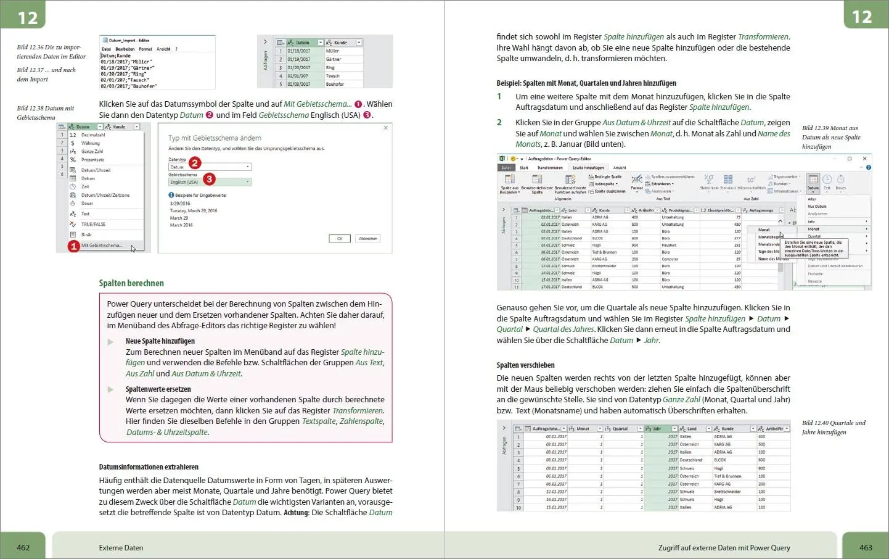
Task: Select TRUE/FALSE data type in the list
Action: [93, 225]
